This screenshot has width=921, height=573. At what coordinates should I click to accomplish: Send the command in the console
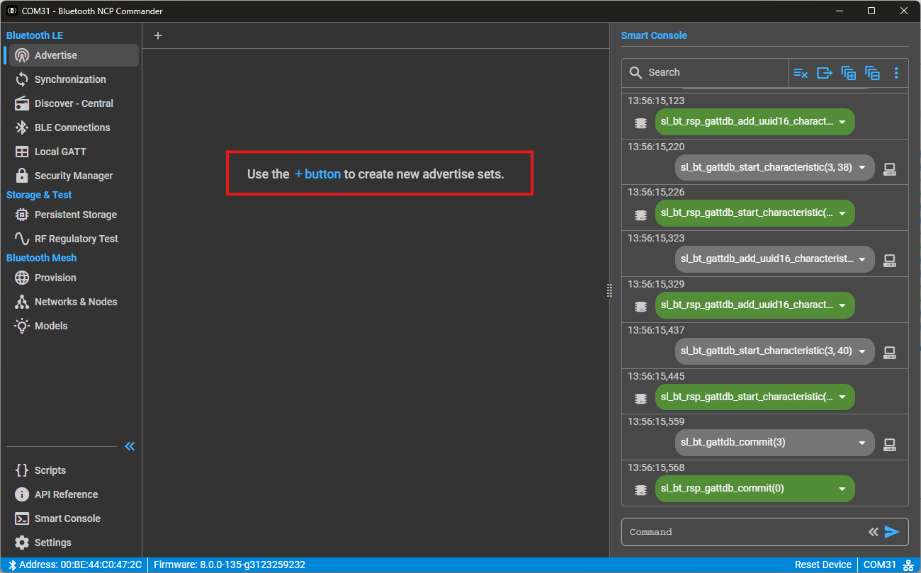(x=892, y=532)
